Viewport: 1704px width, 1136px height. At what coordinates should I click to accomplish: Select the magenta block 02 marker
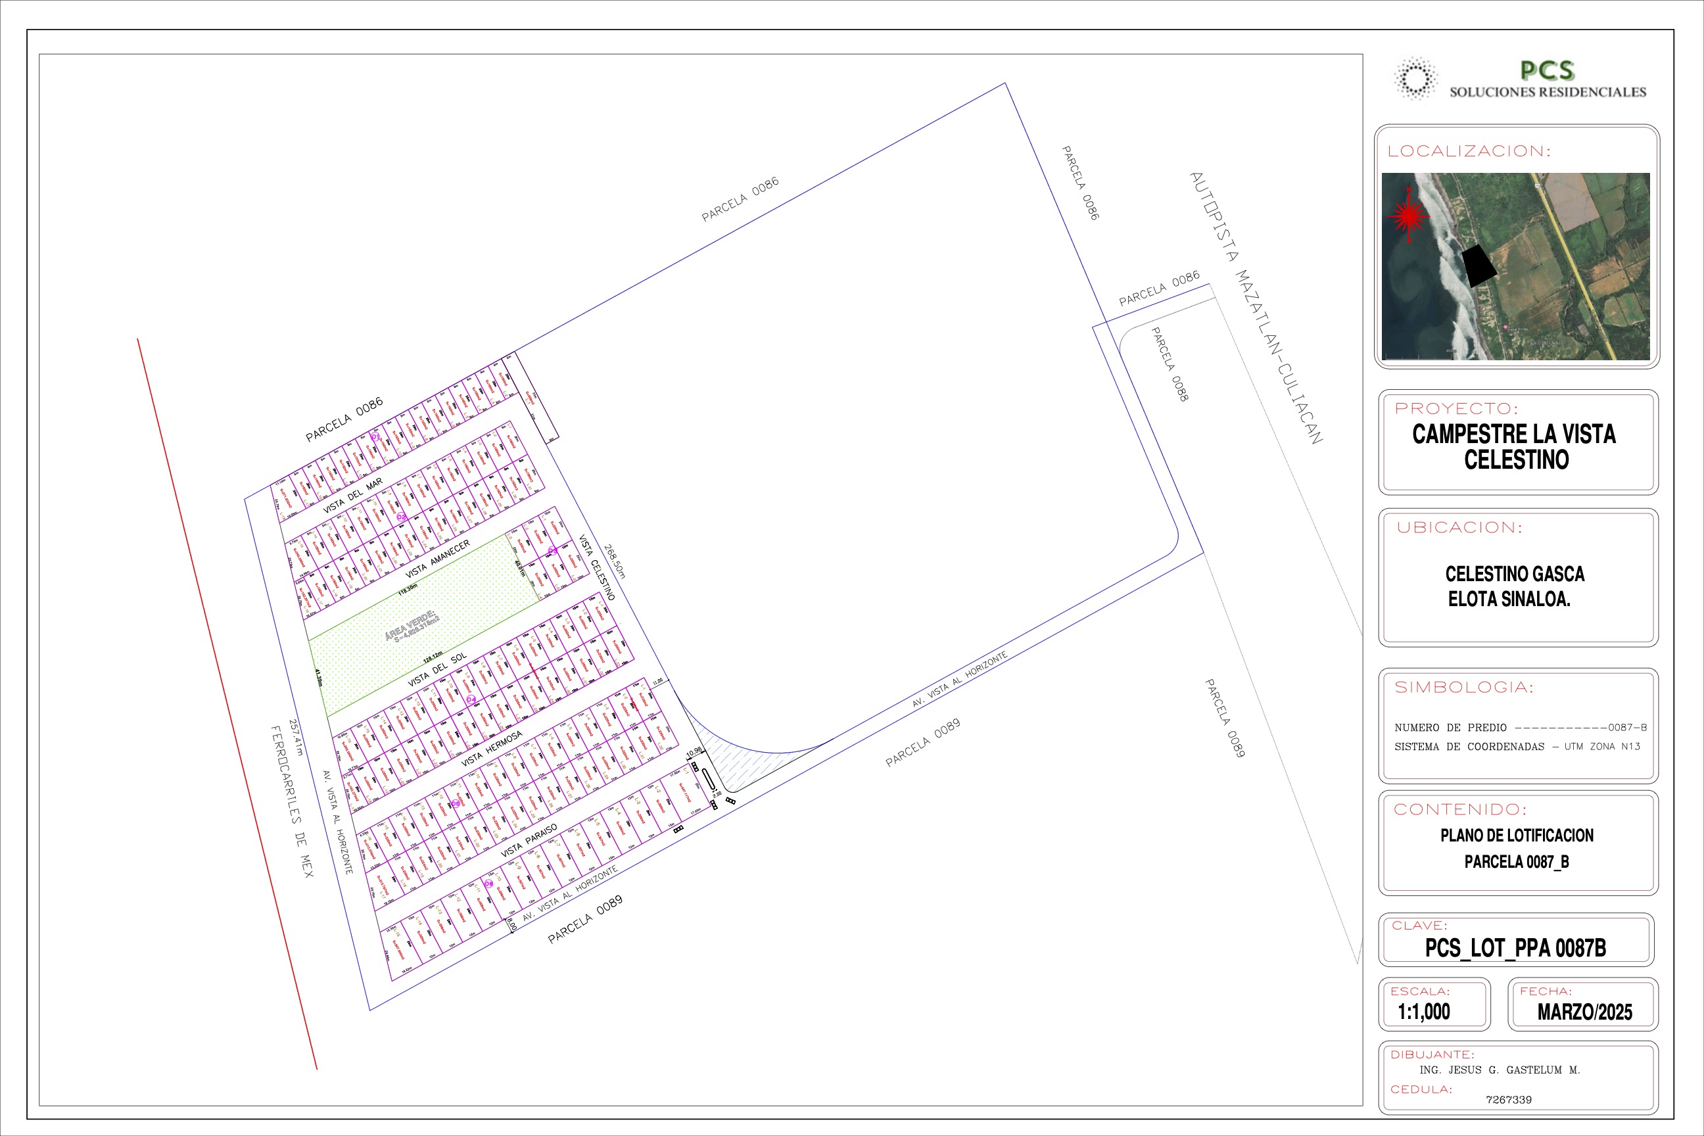point(402,517)
